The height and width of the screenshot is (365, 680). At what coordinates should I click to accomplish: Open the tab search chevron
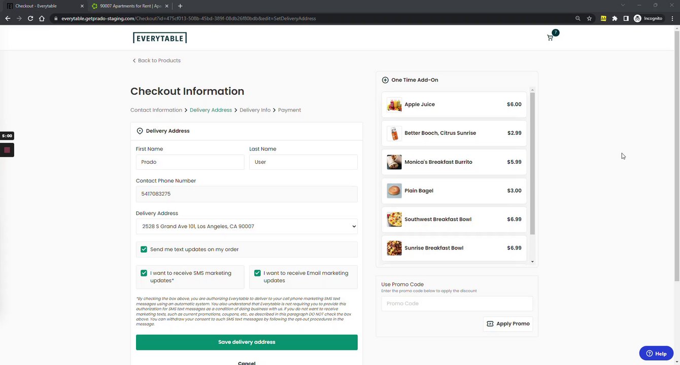[623, 5]
